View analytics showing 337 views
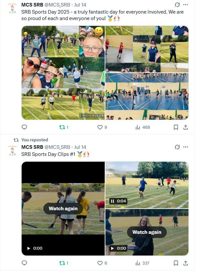The width and height of the screenshot is (202, 272). 142,263
